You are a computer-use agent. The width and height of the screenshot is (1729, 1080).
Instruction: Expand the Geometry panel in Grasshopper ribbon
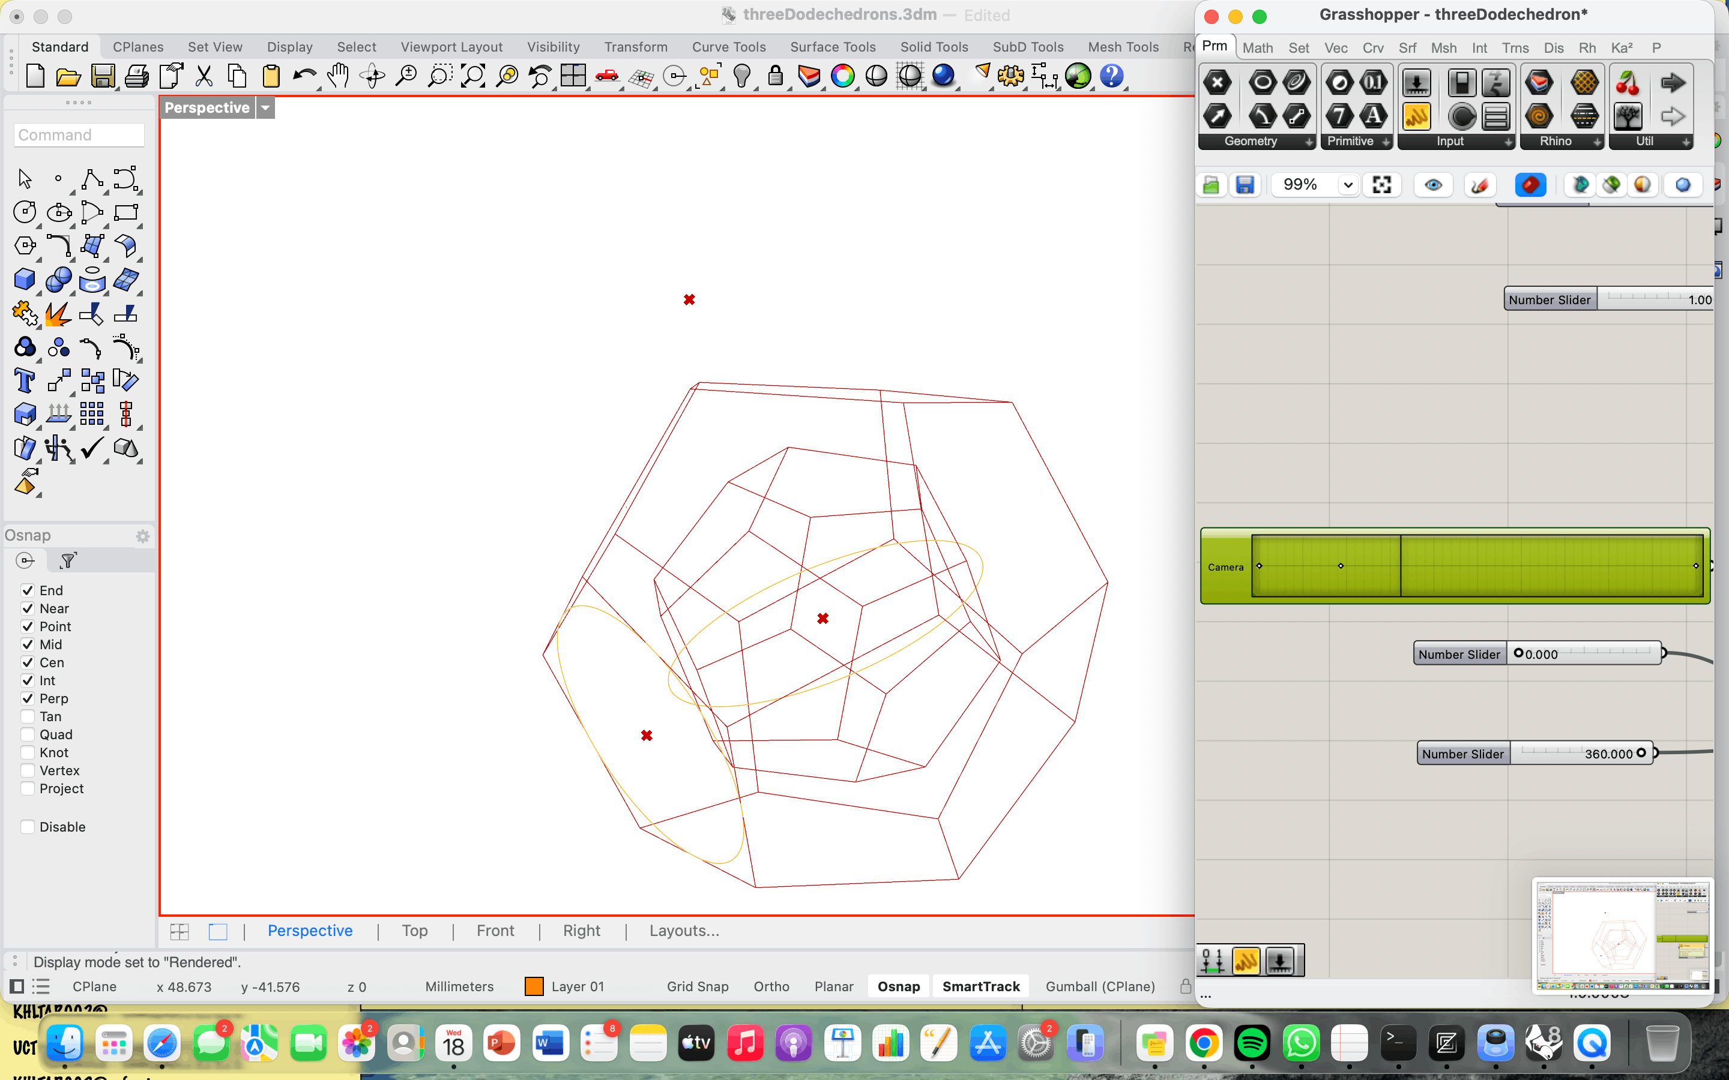(1309, 142)
